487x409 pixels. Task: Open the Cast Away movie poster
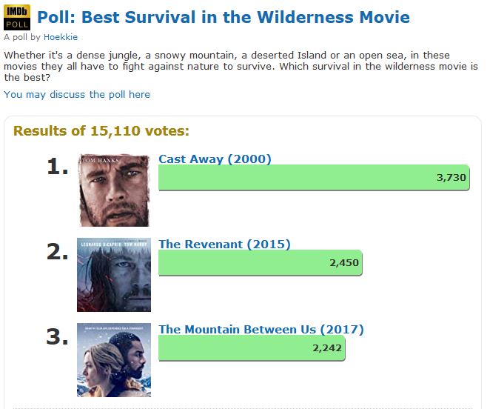tap(113, 190)
